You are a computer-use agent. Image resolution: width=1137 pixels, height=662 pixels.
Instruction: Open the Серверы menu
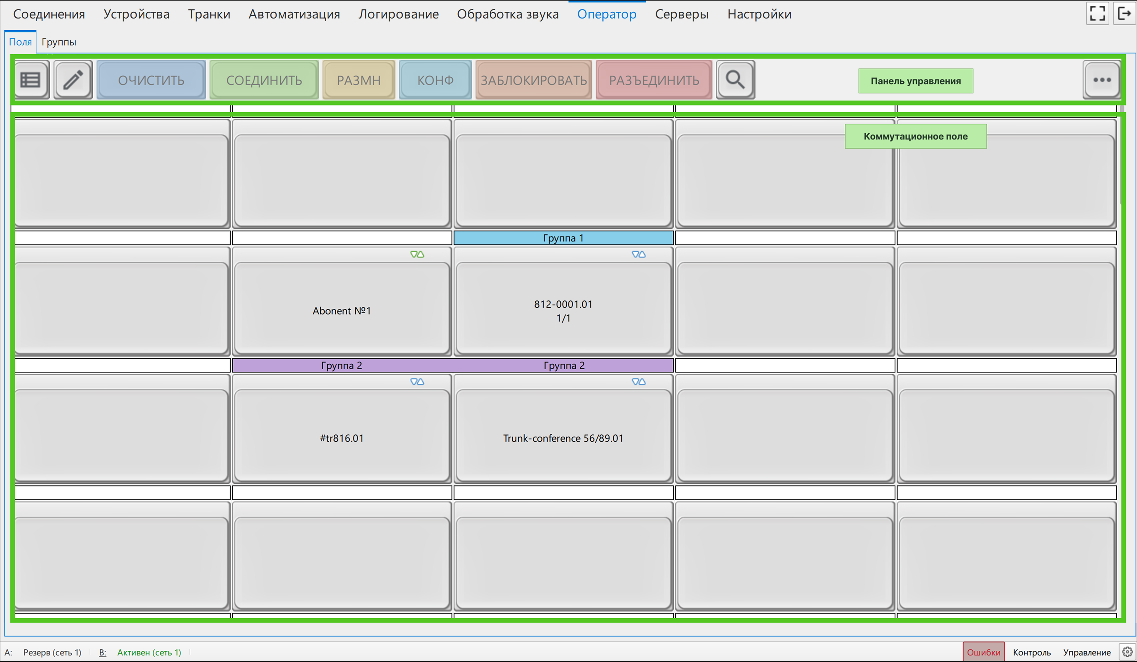coord(681,14)
